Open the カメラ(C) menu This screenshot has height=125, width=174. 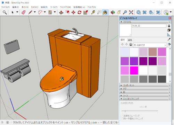34,7
